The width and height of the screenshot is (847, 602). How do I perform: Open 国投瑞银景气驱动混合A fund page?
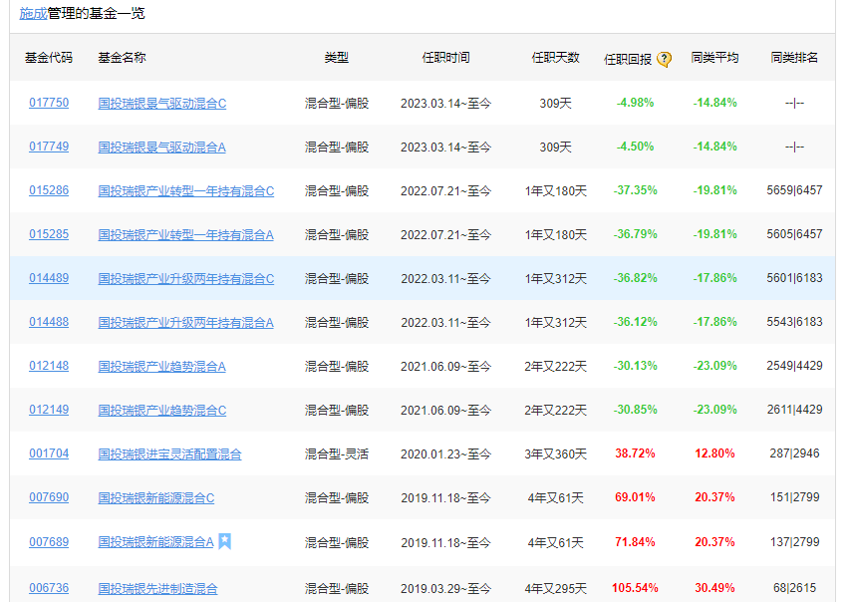(161, 147)
